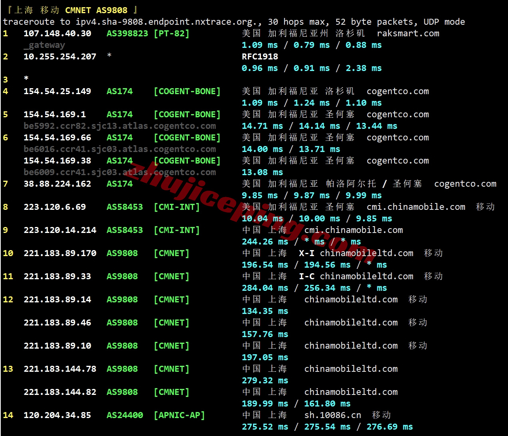Click hostname be6016.ccr41.sjc03.atlas.cogentco.com
The width and height of the screenshot is (508, 436).
pyautogui.click(x=120, y=149)
